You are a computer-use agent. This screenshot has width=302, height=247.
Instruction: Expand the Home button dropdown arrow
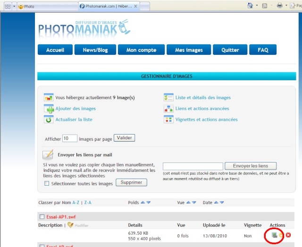[x=257, y=5]
